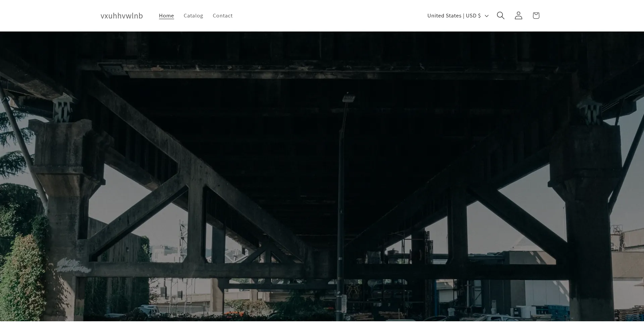Click the bridge underside hero banner image

coord(322,176)
